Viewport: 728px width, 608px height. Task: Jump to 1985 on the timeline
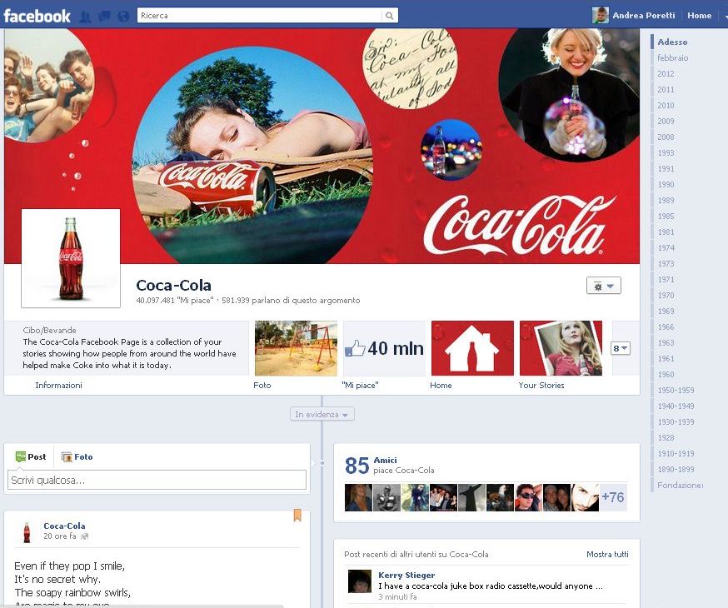pos(666,217)
